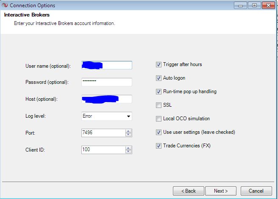This screenshot has height=199, width=278.
Task: Toggle Use user settings checkbox
Action: point(158,132)
